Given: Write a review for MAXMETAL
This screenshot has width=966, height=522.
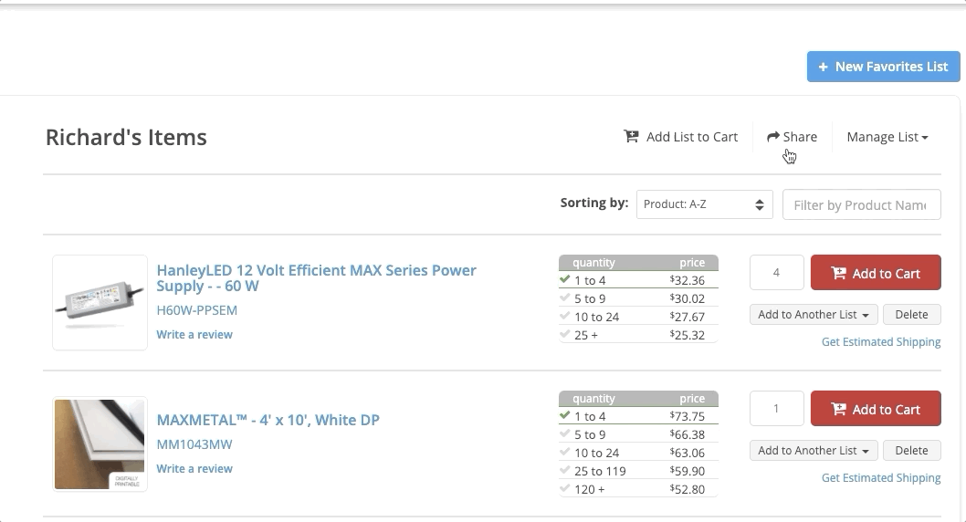Looking at the screenshot, I should tap(194, 469).
